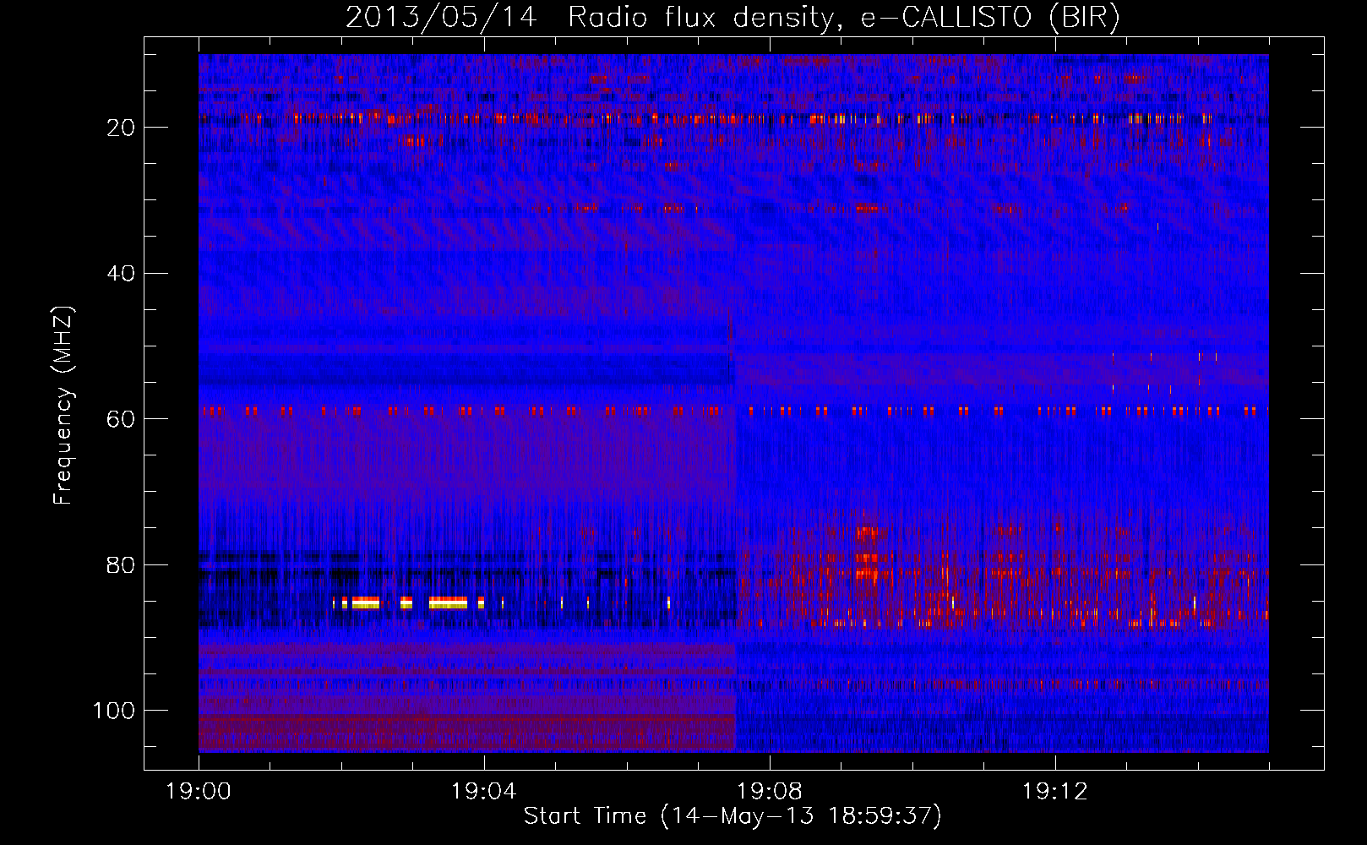The image size is (1367, 845).
Task: Click the '19:00' time tick label
Action: click(199, 792)
